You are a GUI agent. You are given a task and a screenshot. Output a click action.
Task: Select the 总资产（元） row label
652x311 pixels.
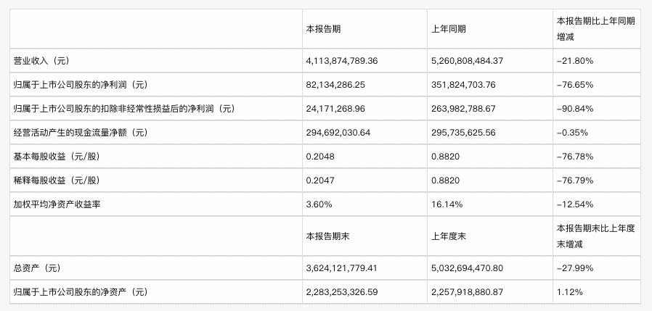[x=36, y=268]
